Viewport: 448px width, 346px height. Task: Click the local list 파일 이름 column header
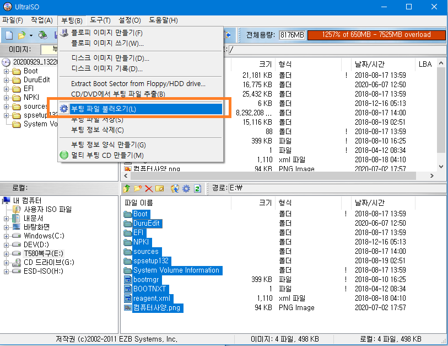pos(175,203)
